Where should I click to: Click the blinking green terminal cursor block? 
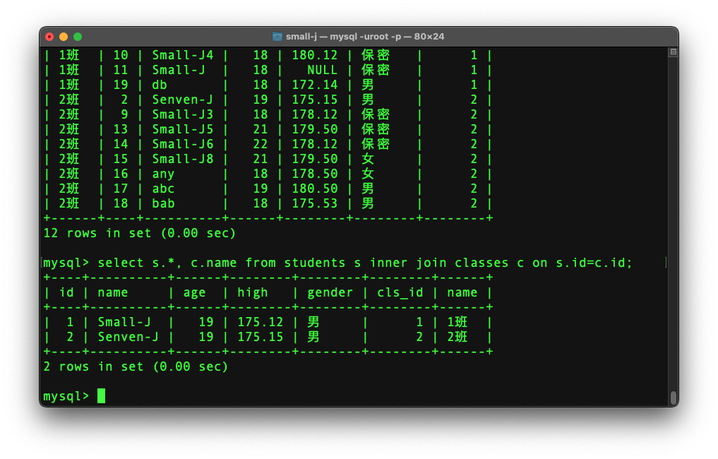pos(101,395)
